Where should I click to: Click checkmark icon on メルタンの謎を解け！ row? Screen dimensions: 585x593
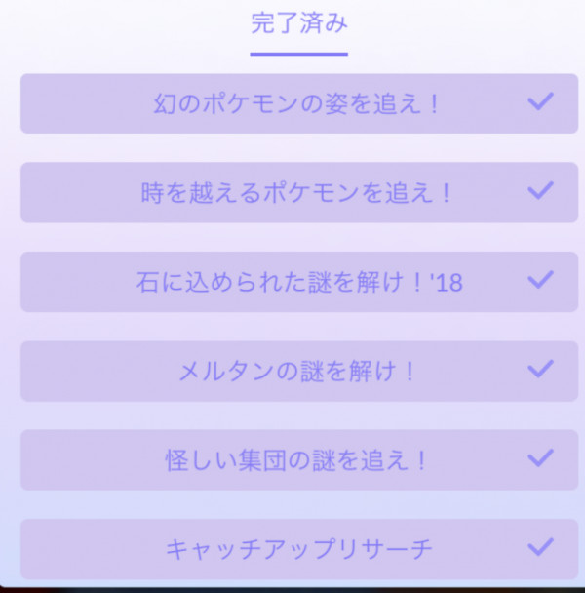541,369
